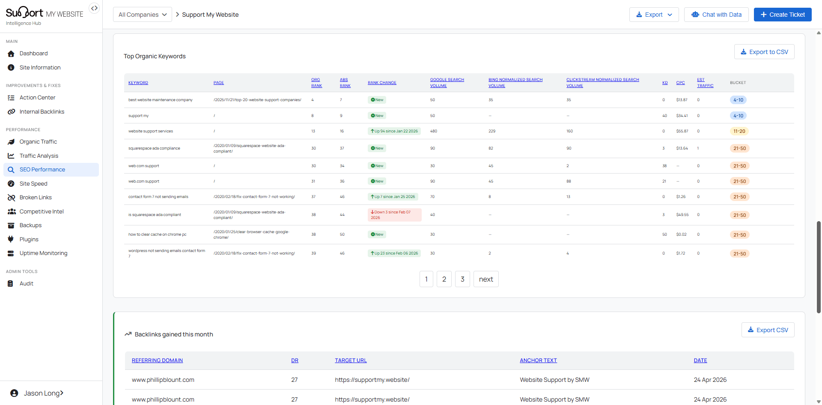
Task: Click the plus icon in Create Ticket
Action: (x=763, y=15)
